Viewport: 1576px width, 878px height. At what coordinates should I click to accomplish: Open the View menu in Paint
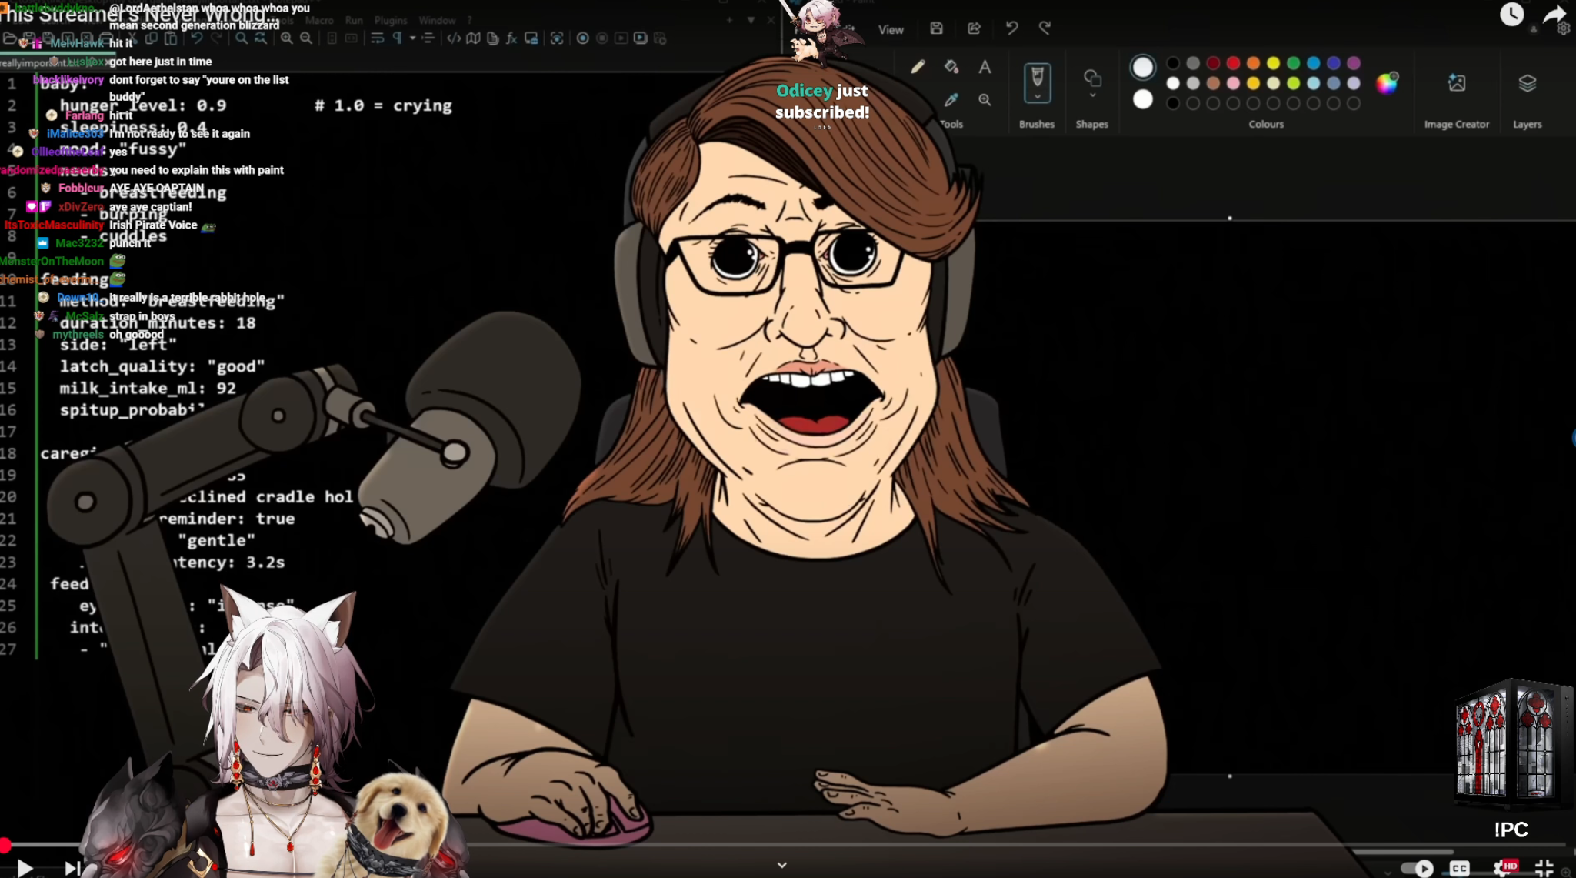point(891,29)
